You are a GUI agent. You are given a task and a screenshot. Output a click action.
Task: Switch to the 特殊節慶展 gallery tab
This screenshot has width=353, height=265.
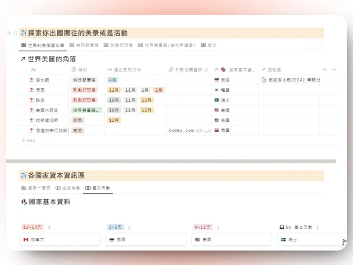(x=84, y=45)
